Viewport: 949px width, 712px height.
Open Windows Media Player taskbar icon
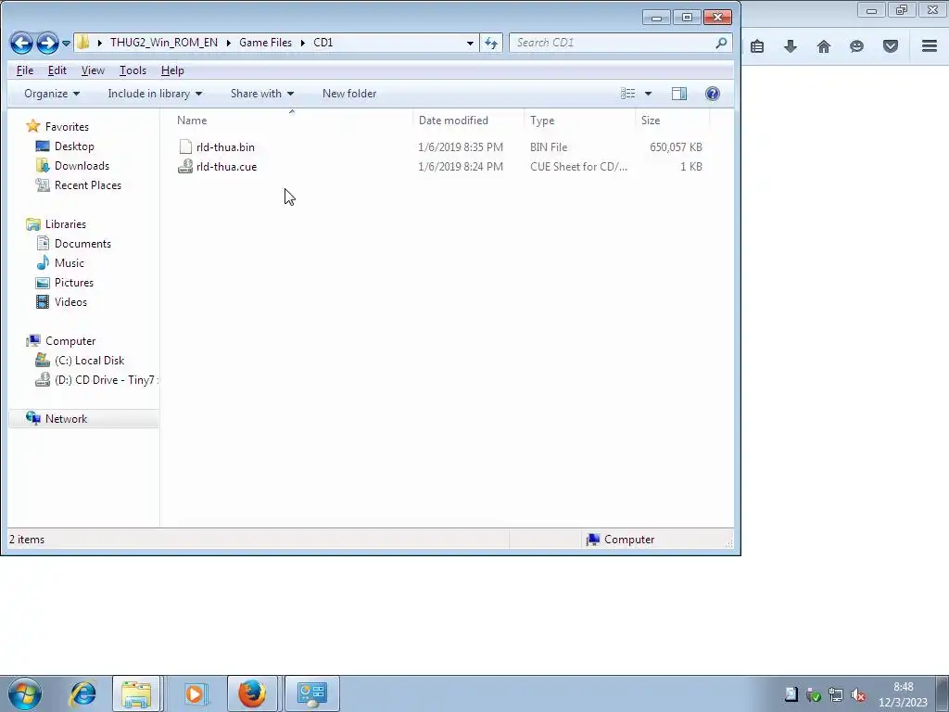coord(195,693)
